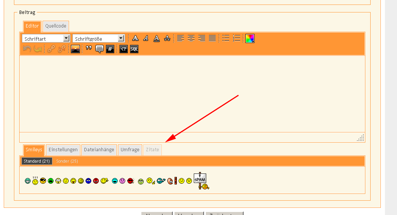Click the bold text formatting icon
The width and height of the screenshot is (397, 215).
(x=135, y=38)
